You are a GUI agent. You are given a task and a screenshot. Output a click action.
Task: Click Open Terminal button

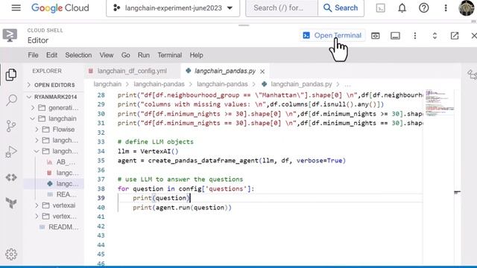click(x=332, y=36)
